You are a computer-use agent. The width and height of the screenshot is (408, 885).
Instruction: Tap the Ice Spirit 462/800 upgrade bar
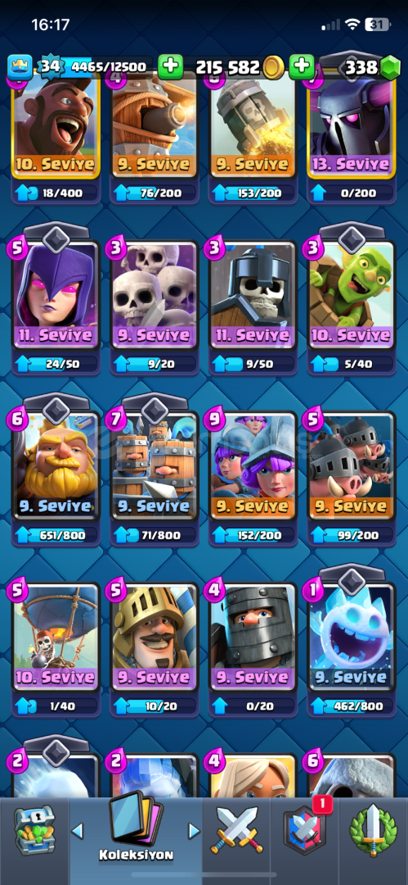pyautogui.click(x=351, y=706)
